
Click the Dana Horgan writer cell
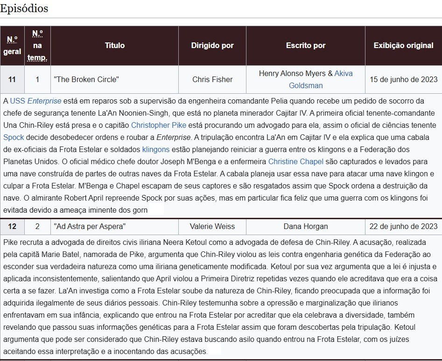306,226
